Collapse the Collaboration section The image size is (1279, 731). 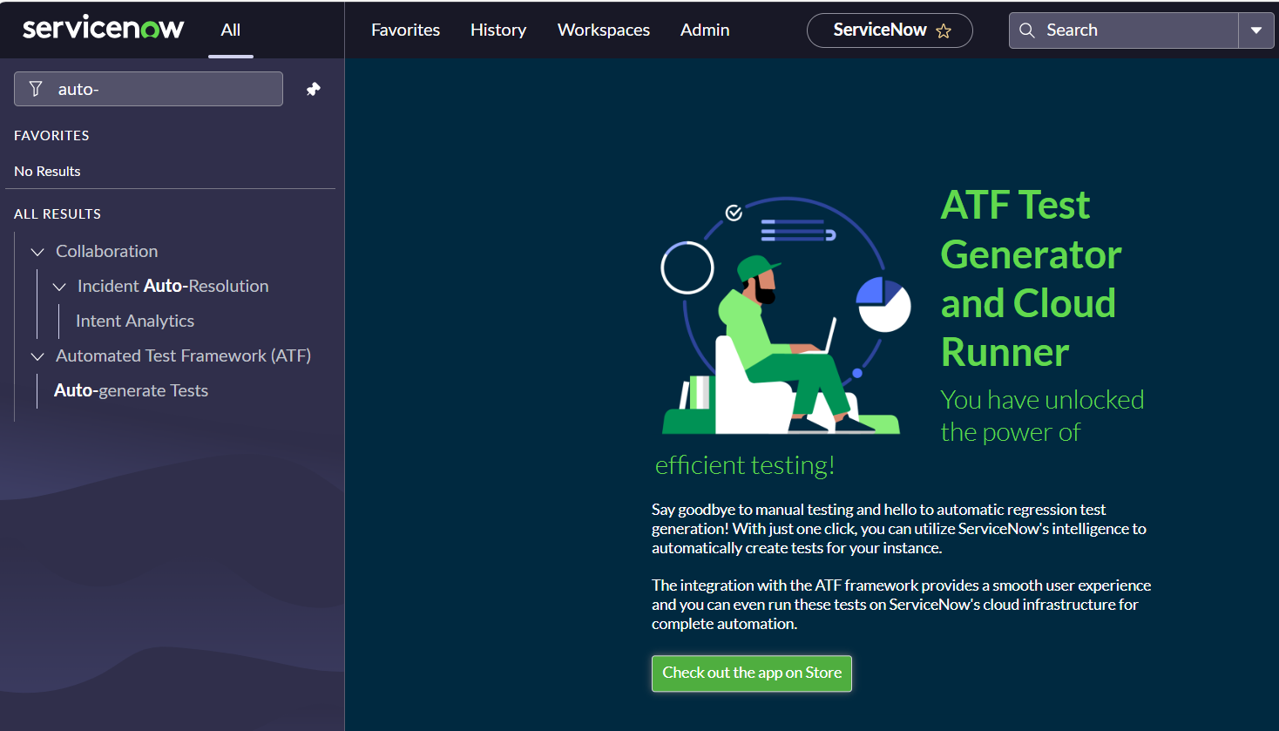coord(37,252)
